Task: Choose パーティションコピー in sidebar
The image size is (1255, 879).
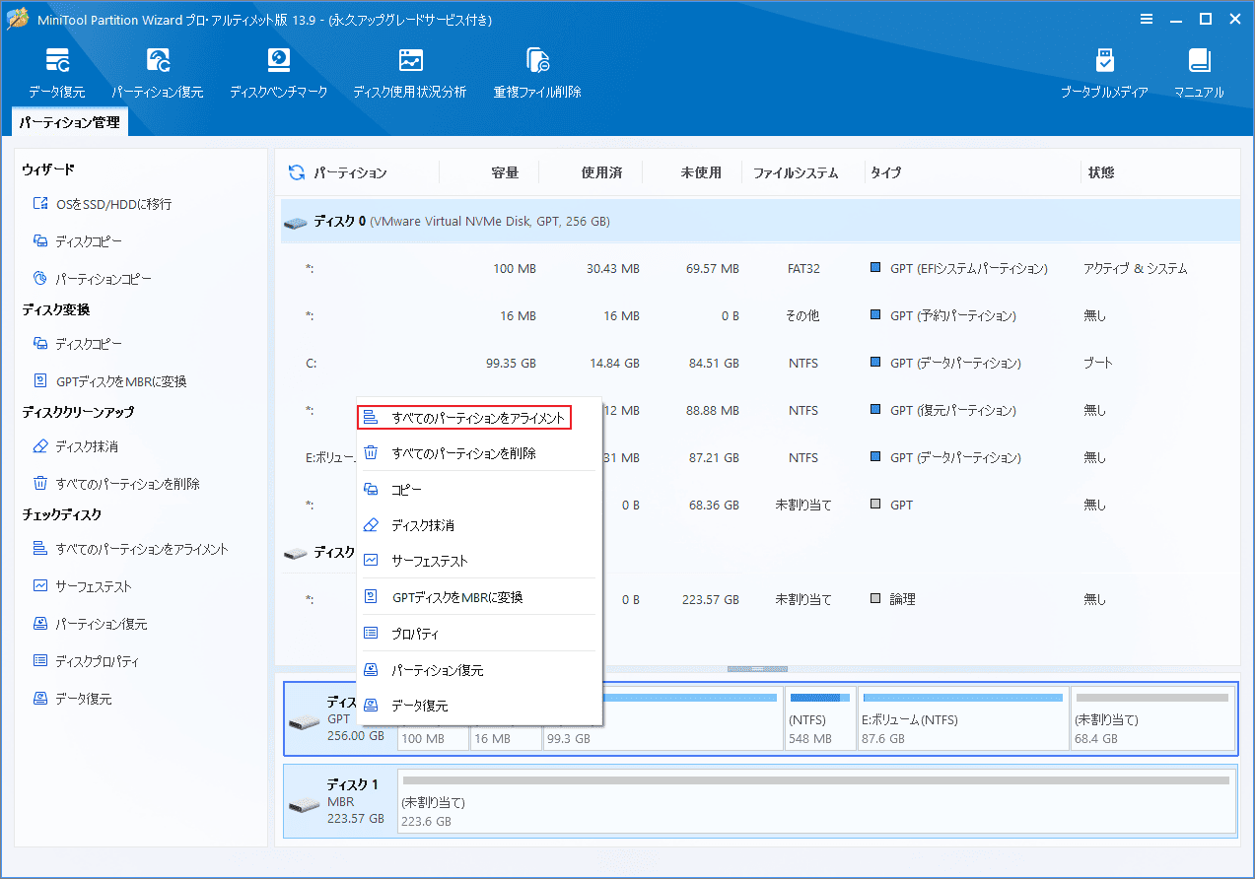Action: click(93, 279)
